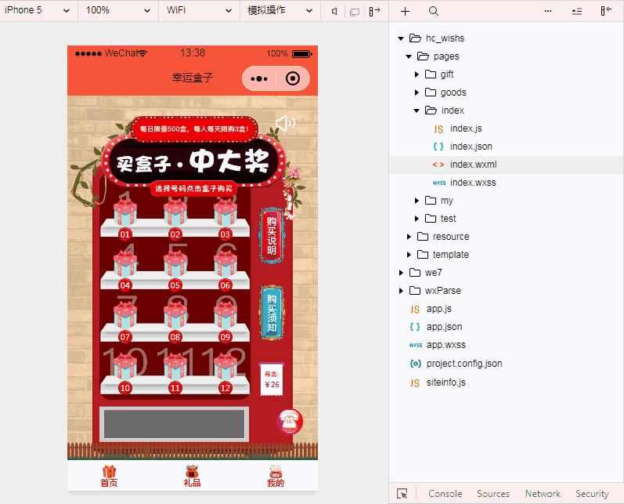Collapse the index folder
This screenshot has width=624, height=504.
pyautogui.click(x=417, y=111)
